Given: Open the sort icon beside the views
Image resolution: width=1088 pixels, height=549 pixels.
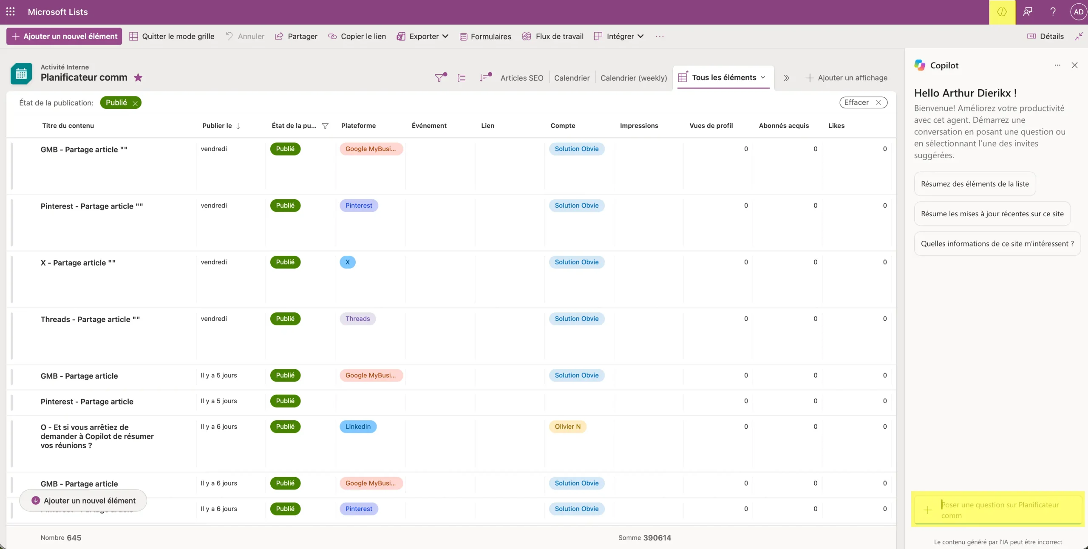Looking at the screenshot, I should click(485, 77).
